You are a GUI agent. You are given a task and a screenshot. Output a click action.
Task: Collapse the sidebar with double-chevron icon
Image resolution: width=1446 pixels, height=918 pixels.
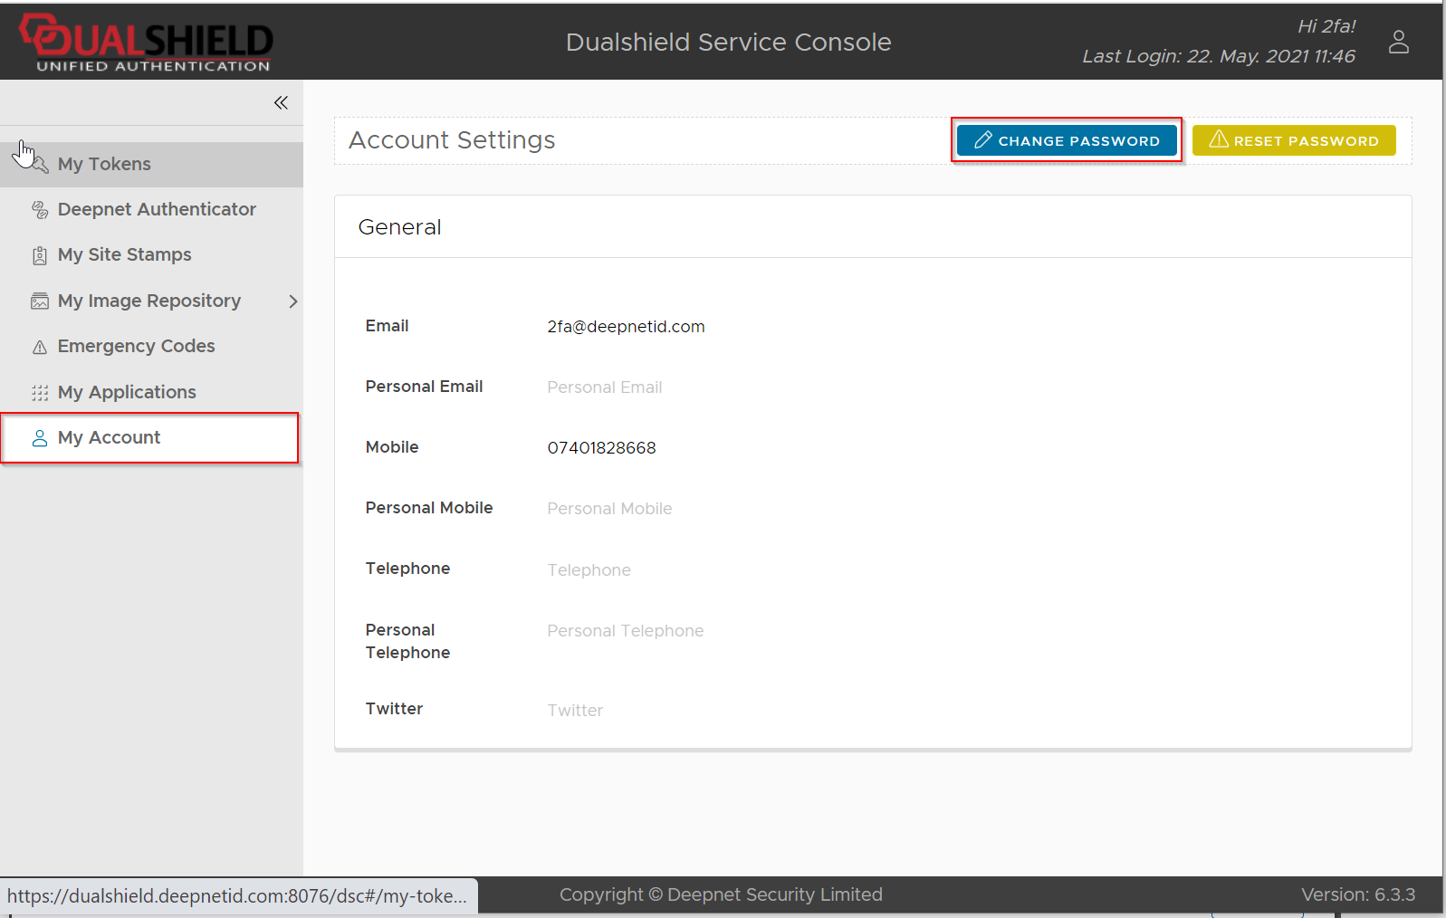(281, 102)
